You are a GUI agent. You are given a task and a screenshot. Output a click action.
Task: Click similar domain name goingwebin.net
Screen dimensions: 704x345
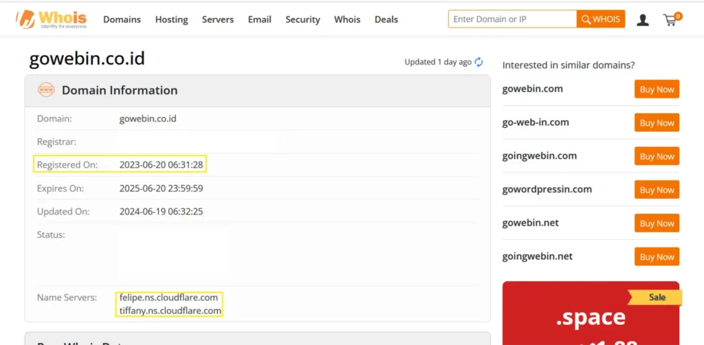(x=538, y=256)
